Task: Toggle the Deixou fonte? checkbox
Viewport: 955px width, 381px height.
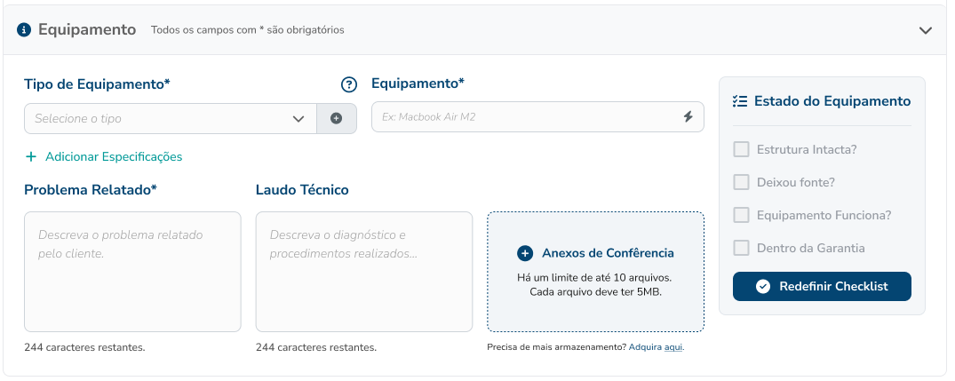Action: click(741, 182)
